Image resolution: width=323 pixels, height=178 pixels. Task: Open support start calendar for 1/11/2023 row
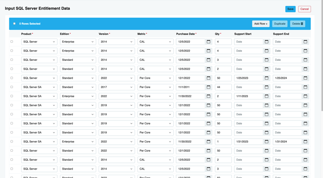[267, 96]
